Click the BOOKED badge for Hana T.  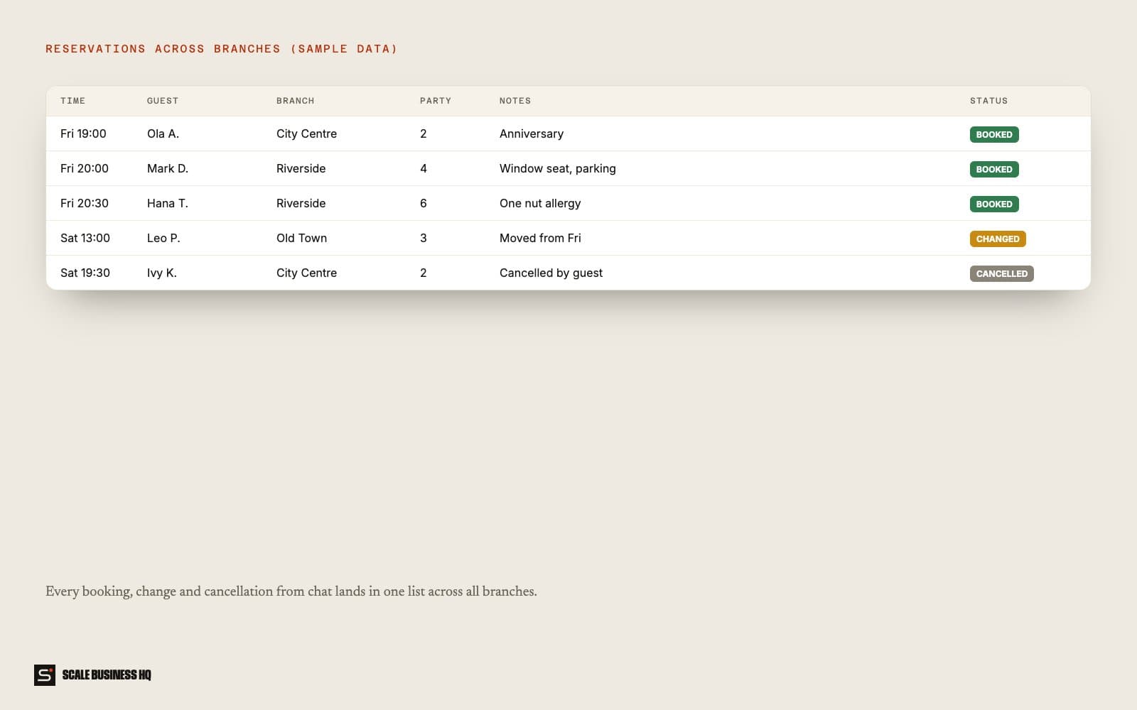[994, 204]
